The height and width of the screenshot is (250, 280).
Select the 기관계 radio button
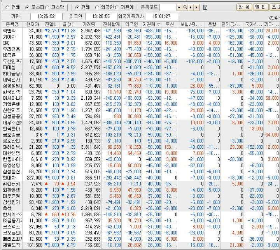(117, 7)
